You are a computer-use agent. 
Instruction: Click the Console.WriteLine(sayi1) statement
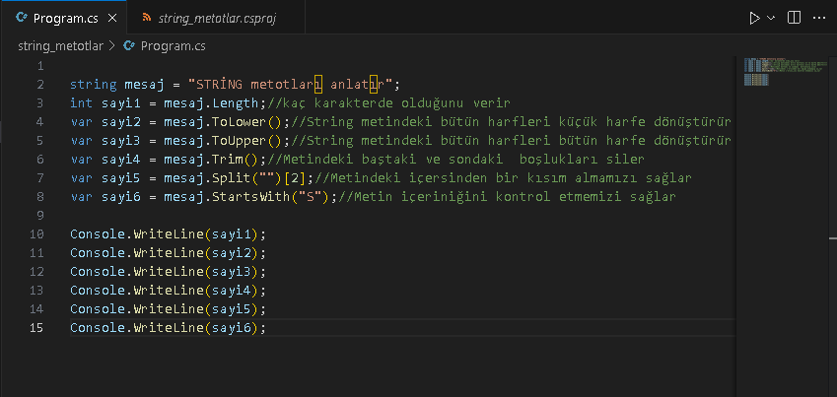tap(168, 234)
